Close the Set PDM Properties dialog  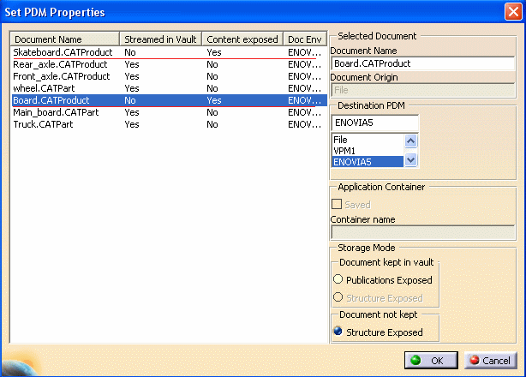click(511, 13)
